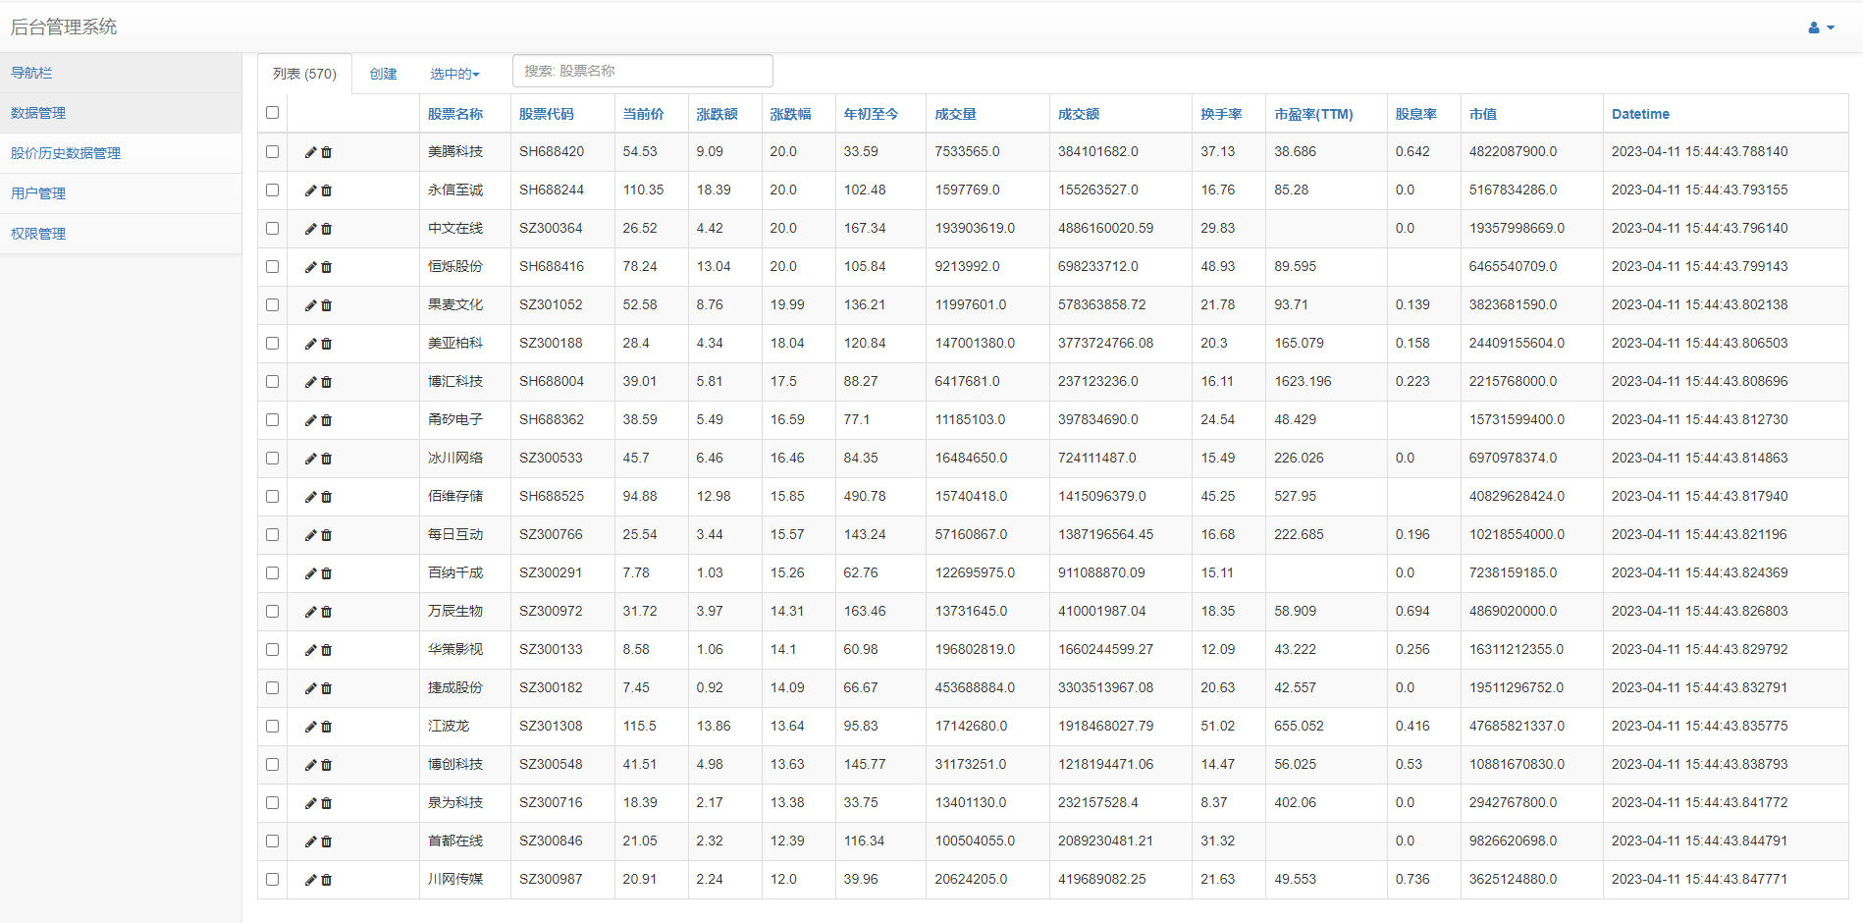Click pencil icon on 甬矽电子 row
Viewport: 1863px width, 923px height.
pos(310,420)
